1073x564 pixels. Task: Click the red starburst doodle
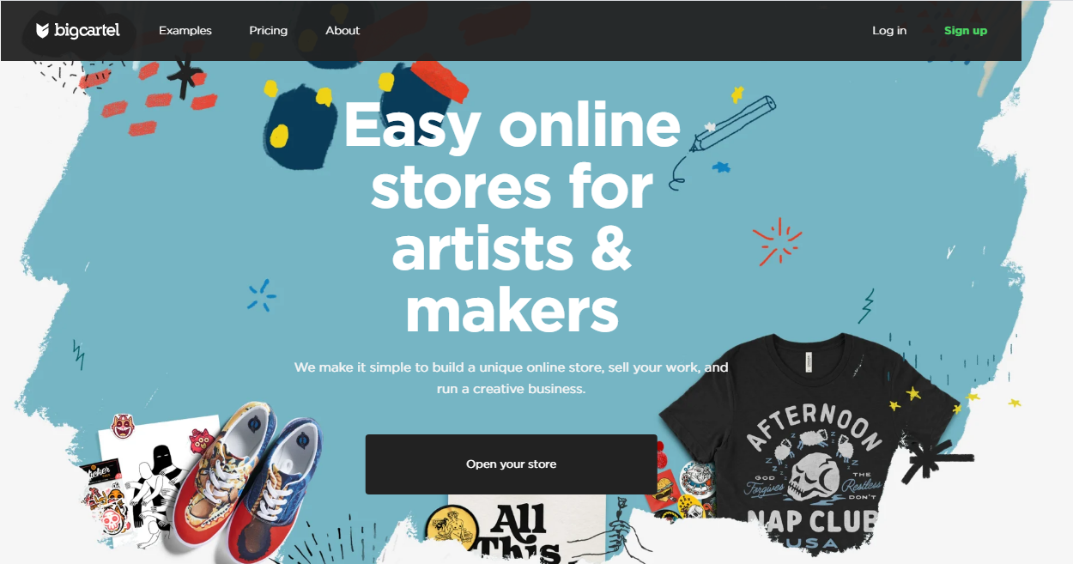click(778, 241)
